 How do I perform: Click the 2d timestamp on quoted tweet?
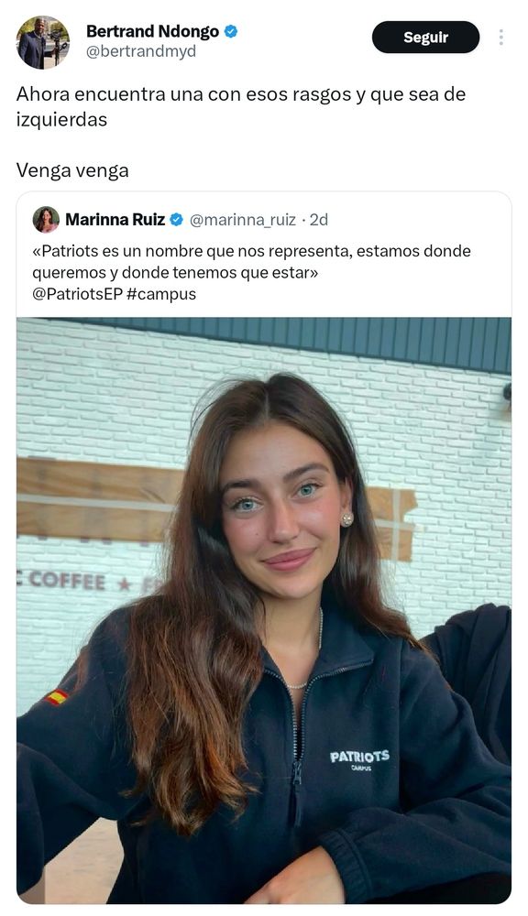pos(319,220)
